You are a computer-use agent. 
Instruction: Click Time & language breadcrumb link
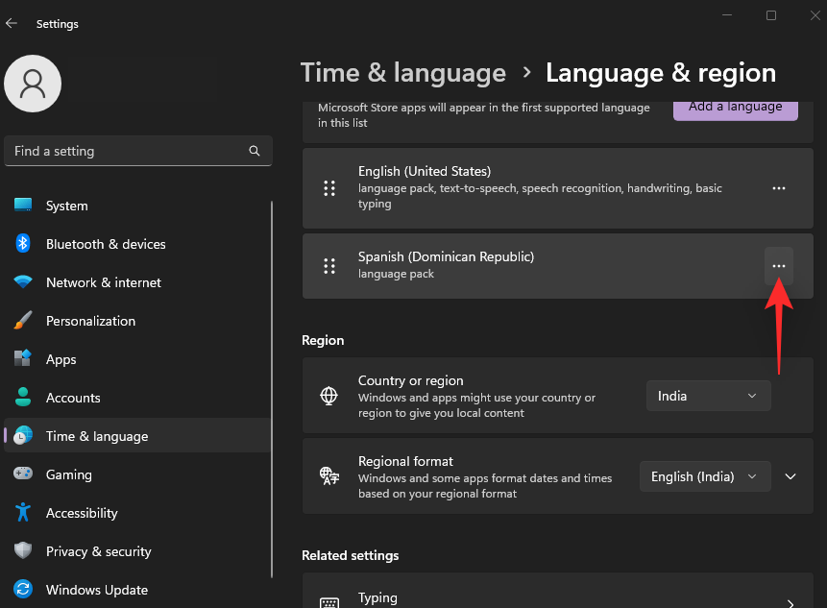[403, 73]
